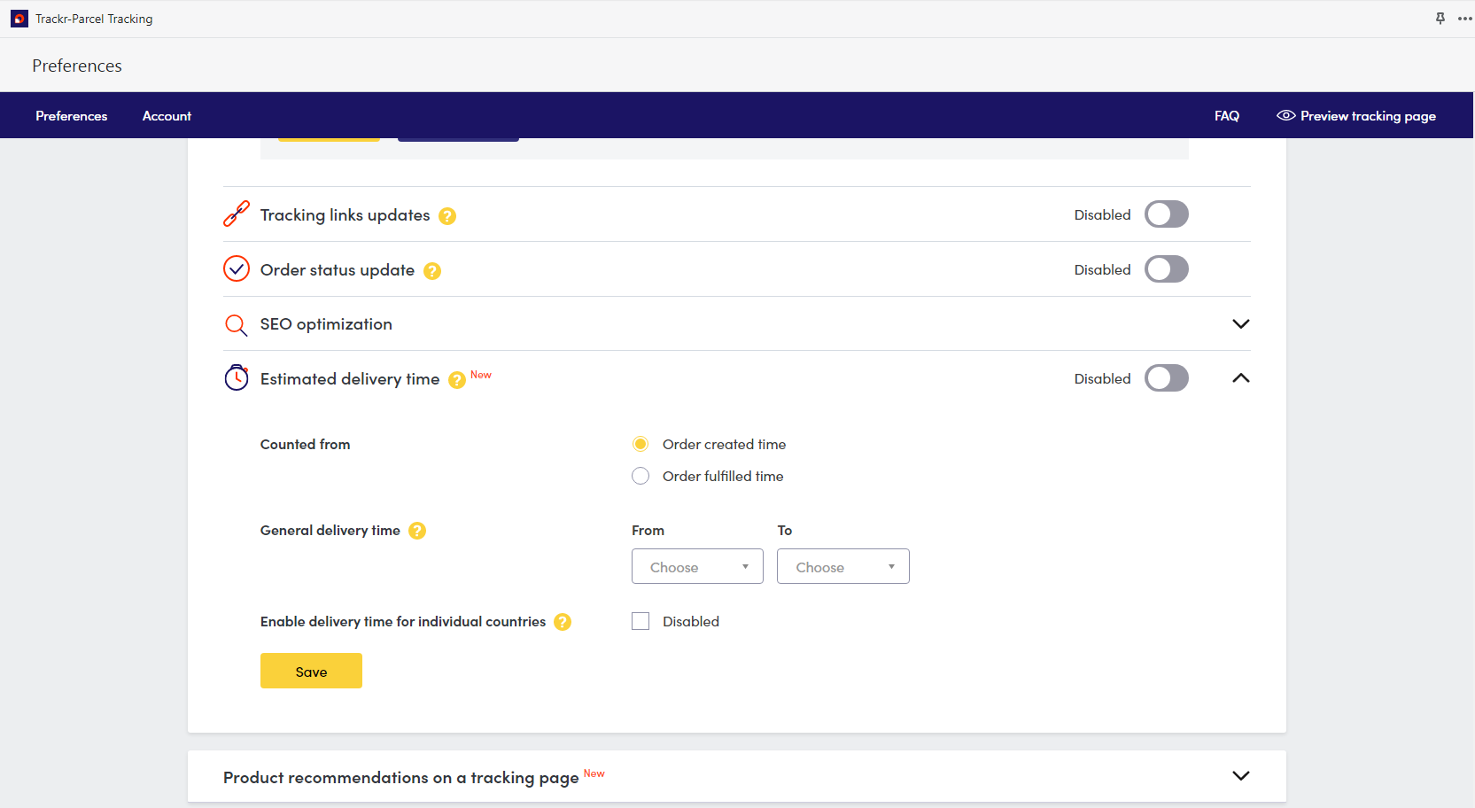Enable the Order status update toggle

pyautogui.click(x=1166, y=269)
